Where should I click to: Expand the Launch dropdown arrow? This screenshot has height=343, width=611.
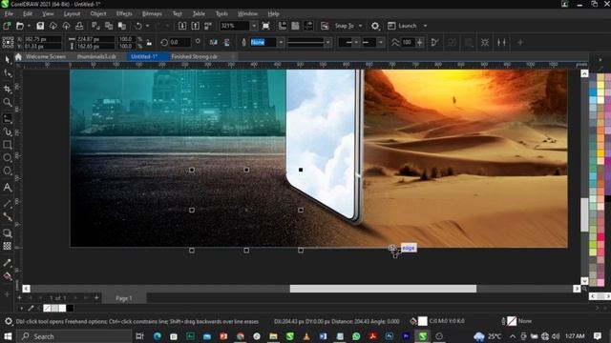click(425, 26)
